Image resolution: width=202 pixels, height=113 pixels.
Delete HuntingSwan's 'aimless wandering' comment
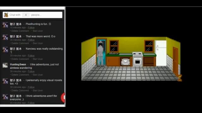click(x=20, y=75)
